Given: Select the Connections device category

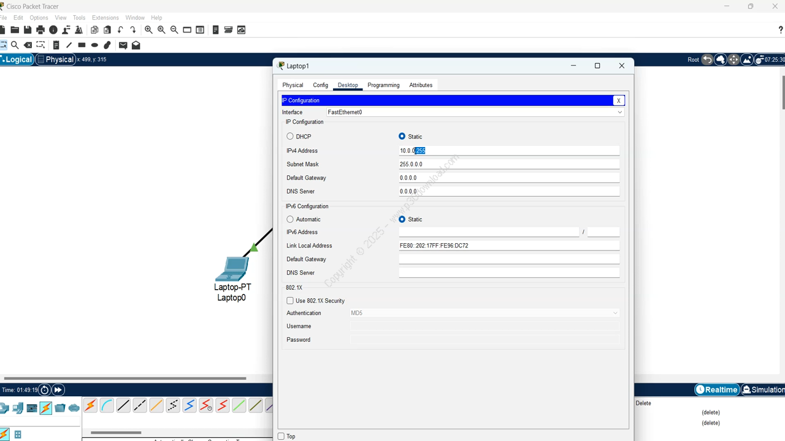Looking at the screenshot, I should coord(46,407).
